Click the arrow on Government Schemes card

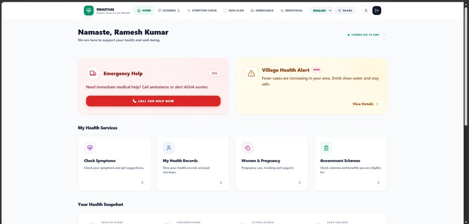pyautogui.click(x=378, y=183)
